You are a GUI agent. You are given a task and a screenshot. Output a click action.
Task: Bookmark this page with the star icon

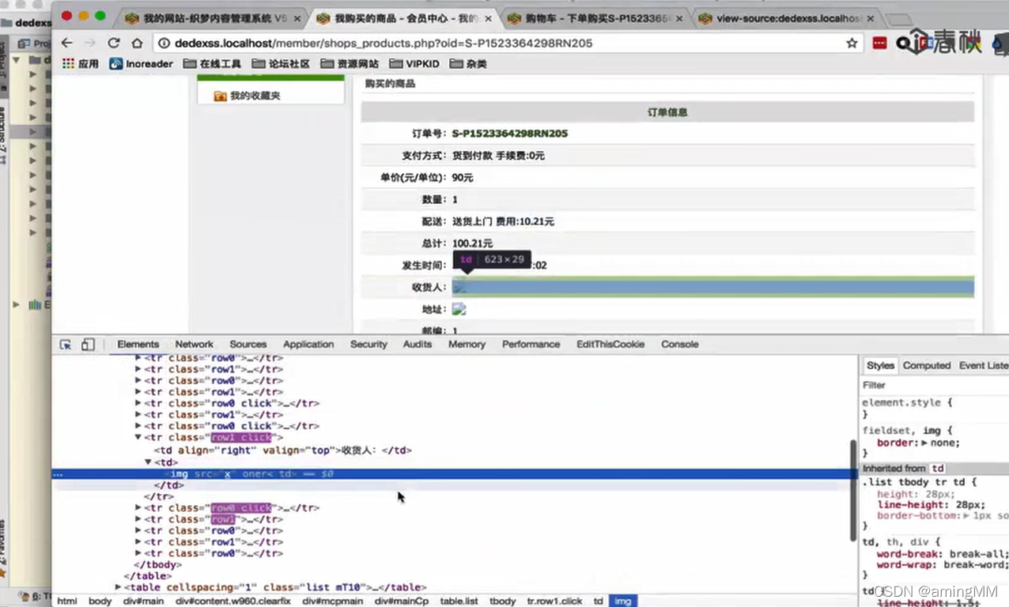852,43
